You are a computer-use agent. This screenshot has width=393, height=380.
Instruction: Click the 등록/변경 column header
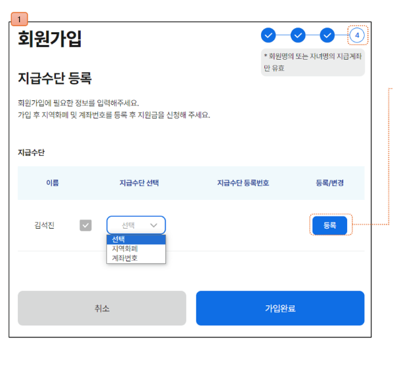(x=329, y=183)
